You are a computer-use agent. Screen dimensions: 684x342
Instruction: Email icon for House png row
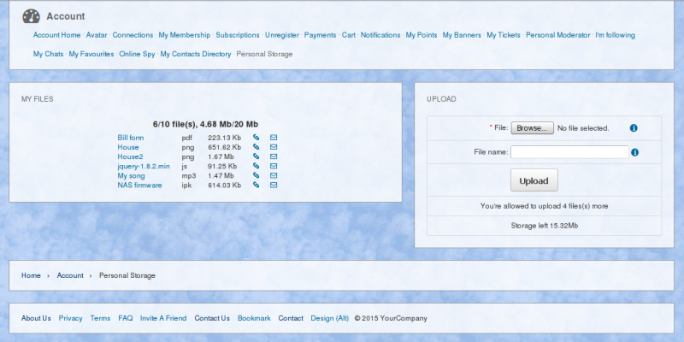click(274, 147)
